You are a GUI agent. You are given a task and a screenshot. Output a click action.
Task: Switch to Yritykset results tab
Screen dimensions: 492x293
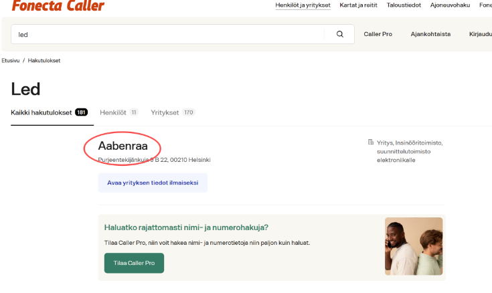point(173,112)
